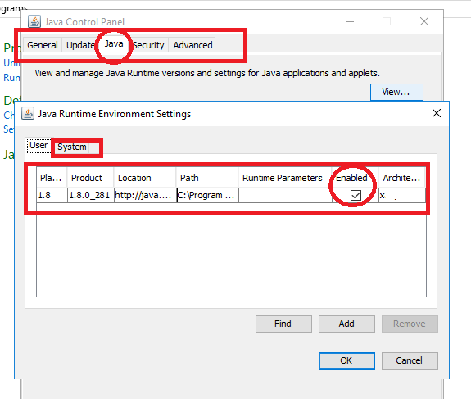471x399 pixels.
Task: Click 'View and manage Java Runtime versions' description
Action: pos(207,73)
